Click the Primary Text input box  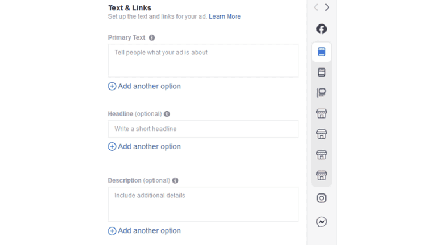click(x=203, y=60)
